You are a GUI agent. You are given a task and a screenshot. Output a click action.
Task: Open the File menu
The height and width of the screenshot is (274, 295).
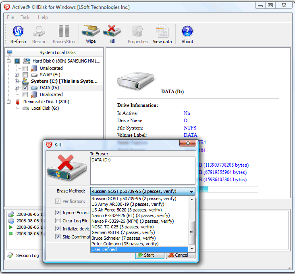point(10,17)
